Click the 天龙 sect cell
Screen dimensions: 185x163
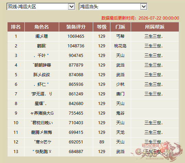tap(120, 132)
